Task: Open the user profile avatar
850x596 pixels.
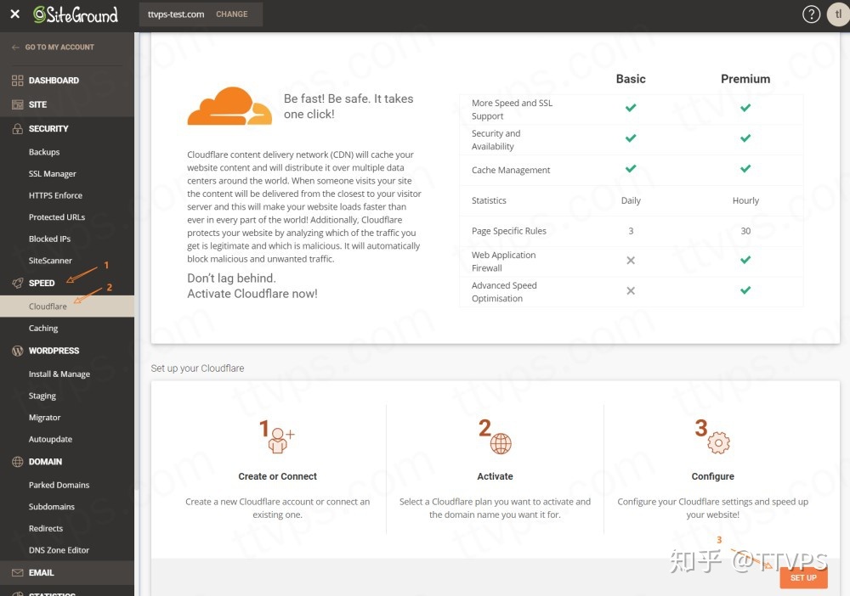Action: (x=837, y=14)
